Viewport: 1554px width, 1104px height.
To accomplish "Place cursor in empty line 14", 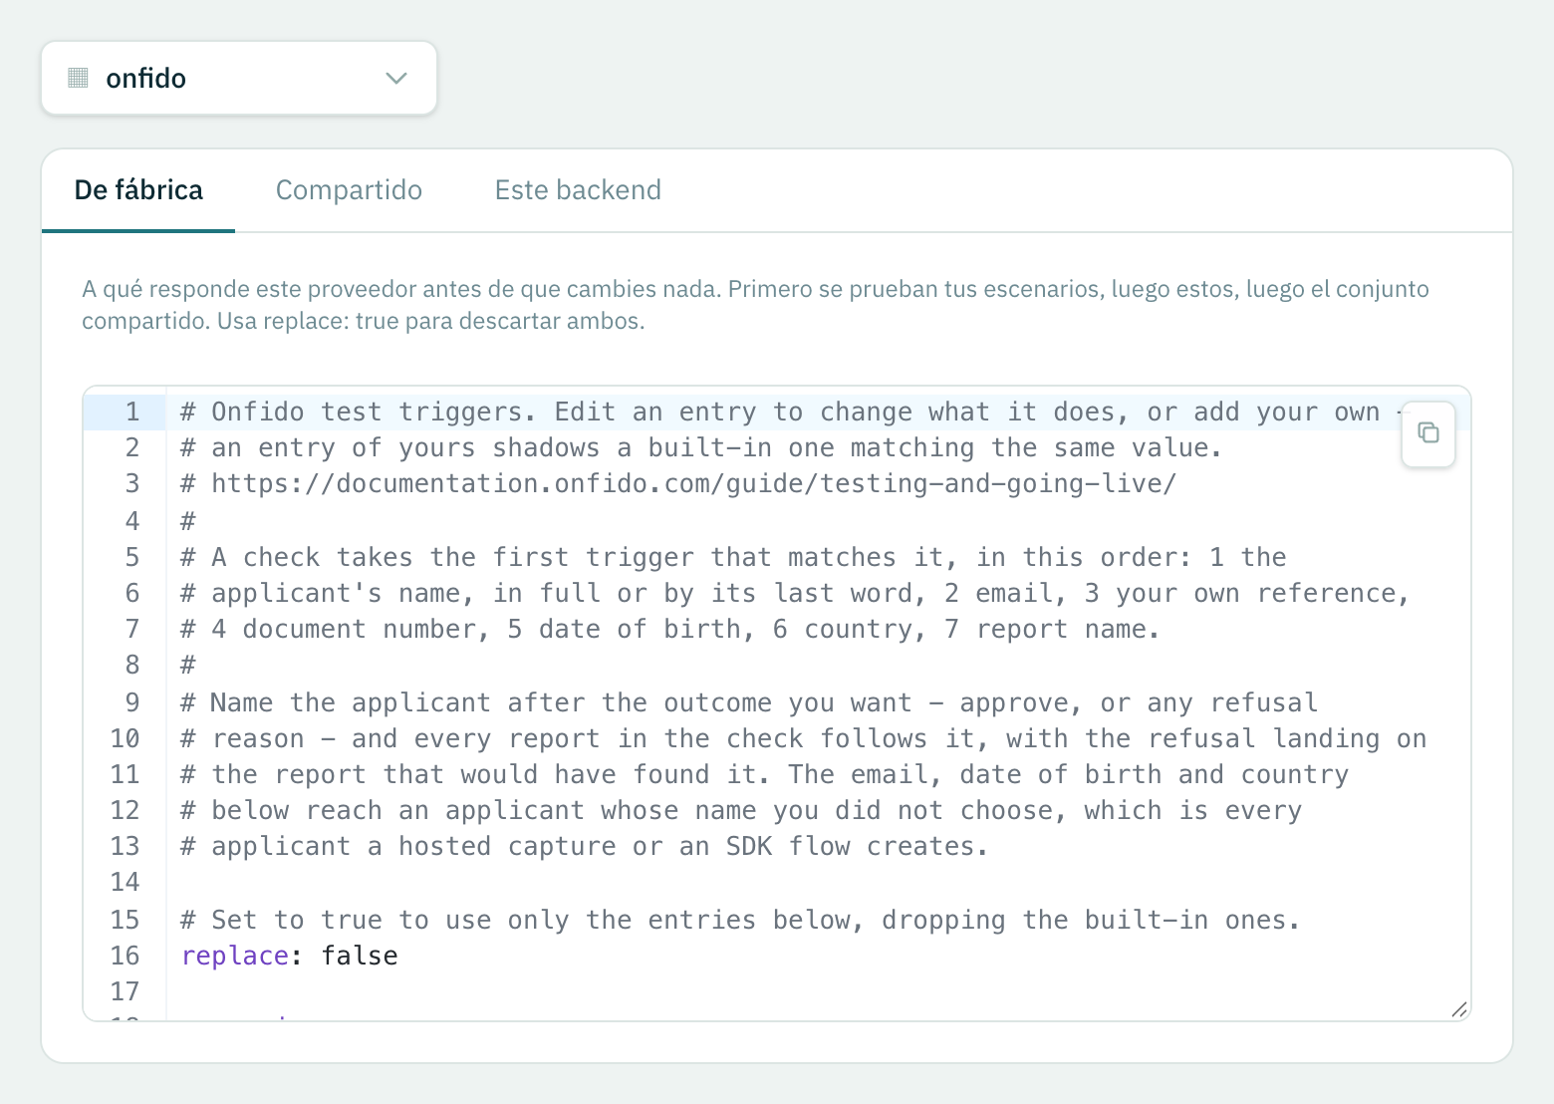I will pyautogui.click(x=817, y=883).
